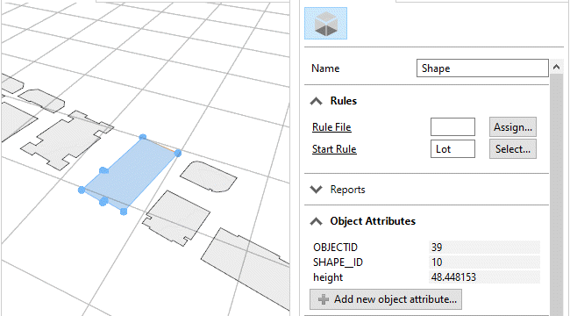Click the 3D cube shape icon
570x316 pixels.
(x=325, y=24)
